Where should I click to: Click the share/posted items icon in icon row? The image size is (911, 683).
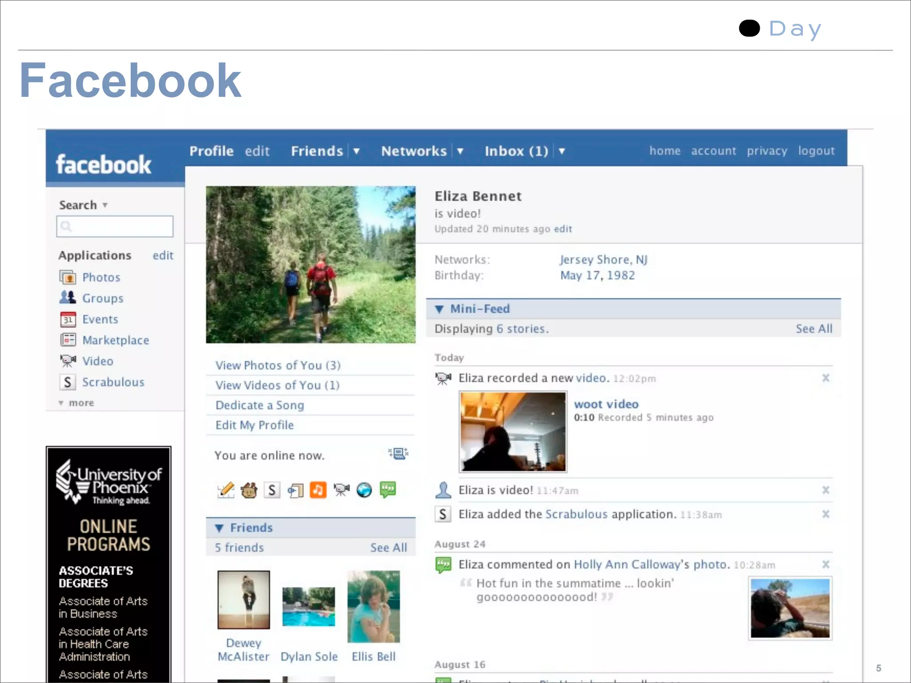[295, 490]
